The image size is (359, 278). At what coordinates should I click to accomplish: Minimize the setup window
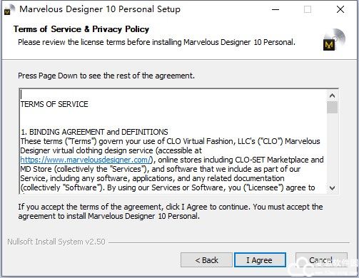pyautogui.click(x=275, y=10)
